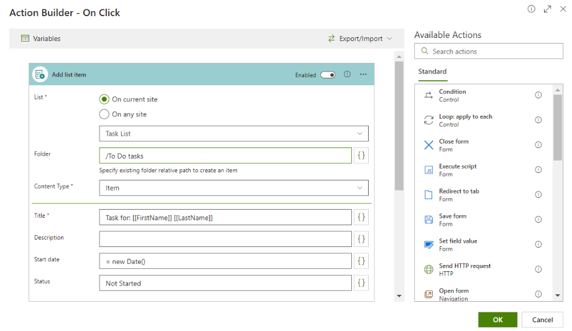Screen dimensions: 572x331
Task: Open the Content Type Item dropdown
Action: 234,187
